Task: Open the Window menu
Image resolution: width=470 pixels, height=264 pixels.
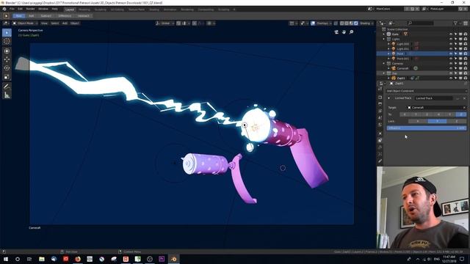Action: (x=43, y=9)
